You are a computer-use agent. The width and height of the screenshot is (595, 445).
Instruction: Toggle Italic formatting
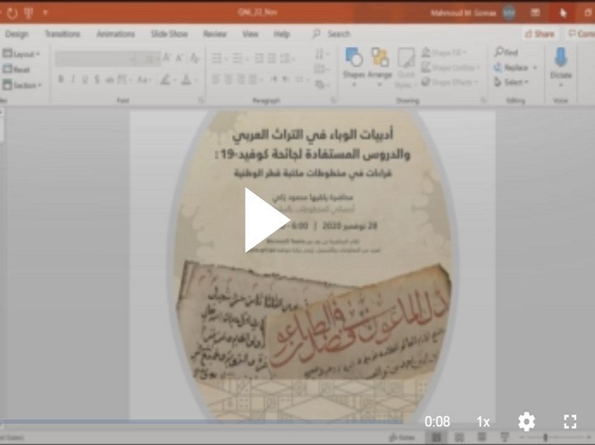pos(73,80)
